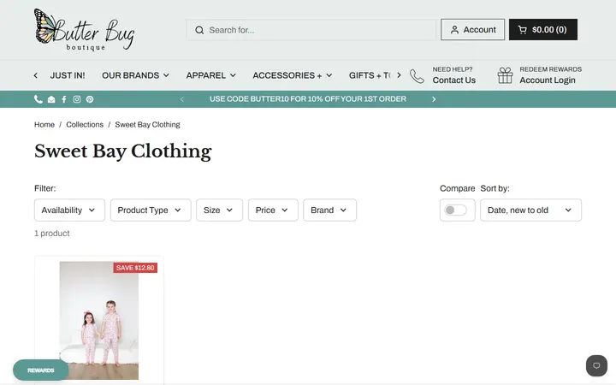Go to Home breadcrumb
This screenshot has height=385, width=616.
pyautogui.click(x=44, y=125)
